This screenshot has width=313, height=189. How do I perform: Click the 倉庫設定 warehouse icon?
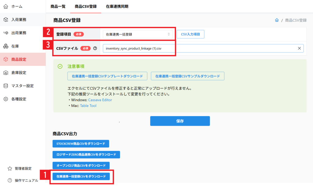click(6, 73)
